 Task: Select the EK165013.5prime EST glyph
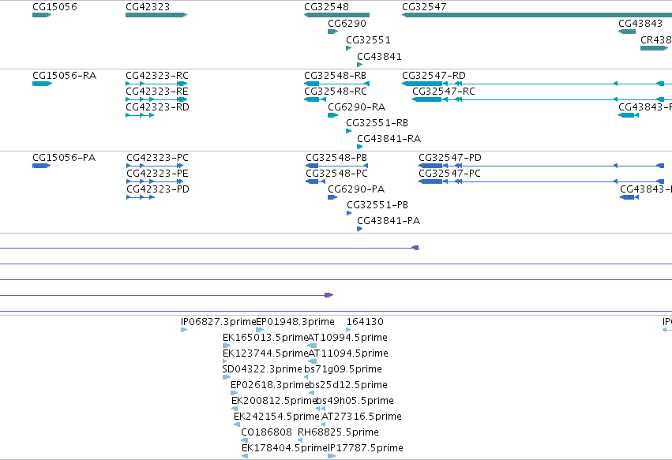(227, 346)
